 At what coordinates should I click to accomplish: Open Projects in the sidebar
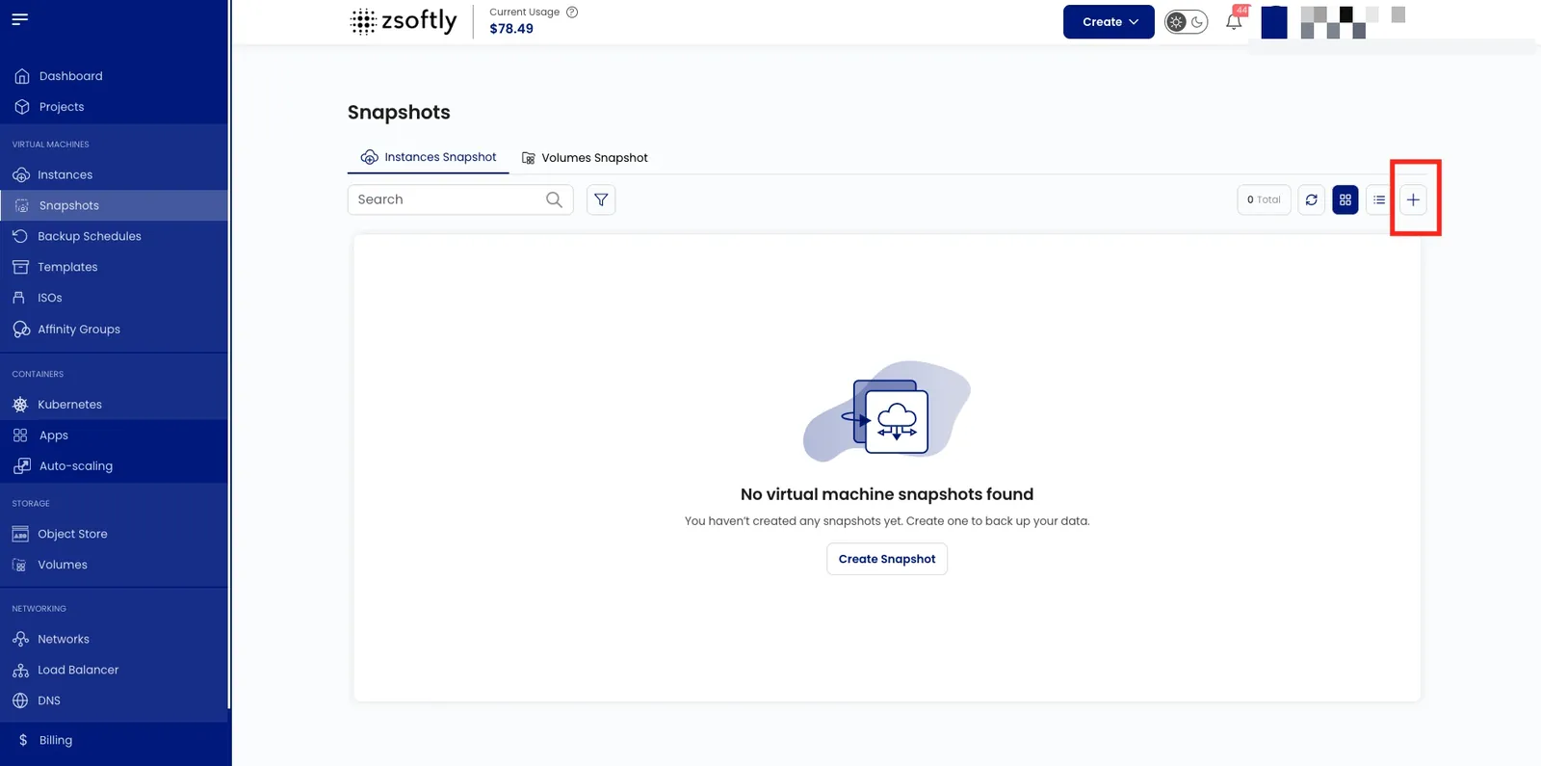114,107
